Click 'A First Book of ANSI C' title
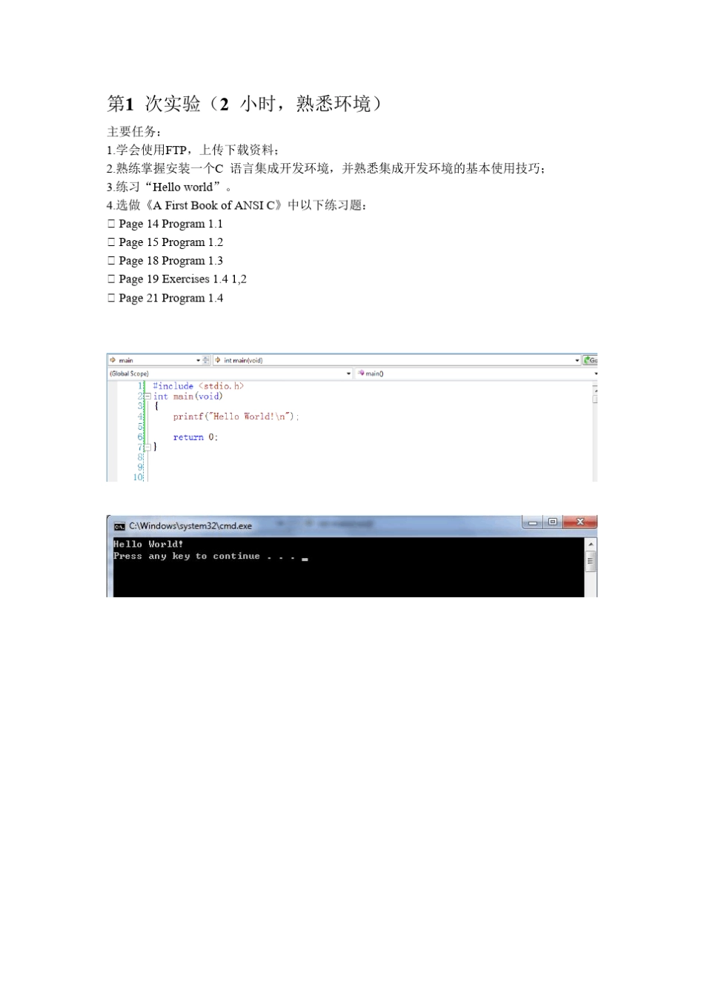The image size is (704, 996). click(214, 205)
